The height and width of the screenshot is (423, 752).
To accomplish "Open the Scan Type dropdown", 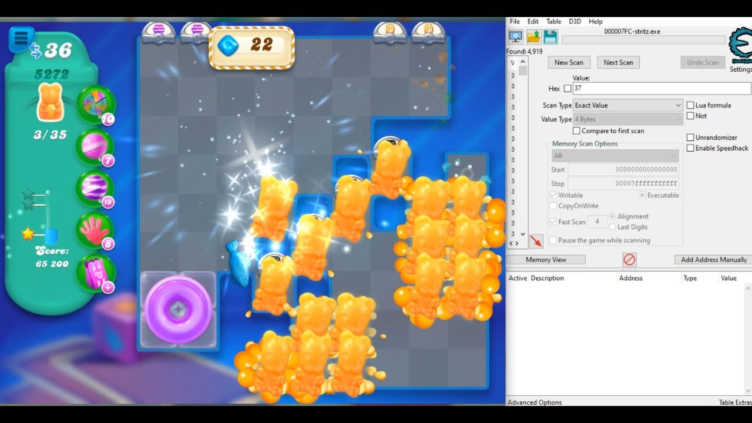I will (x=628, y=105).
